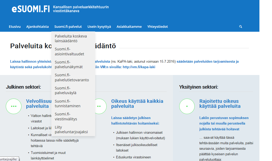Open the Etusivu menu item
This screenshot has width=272, height=161.
pyautogui.click(x=15, y=26)
